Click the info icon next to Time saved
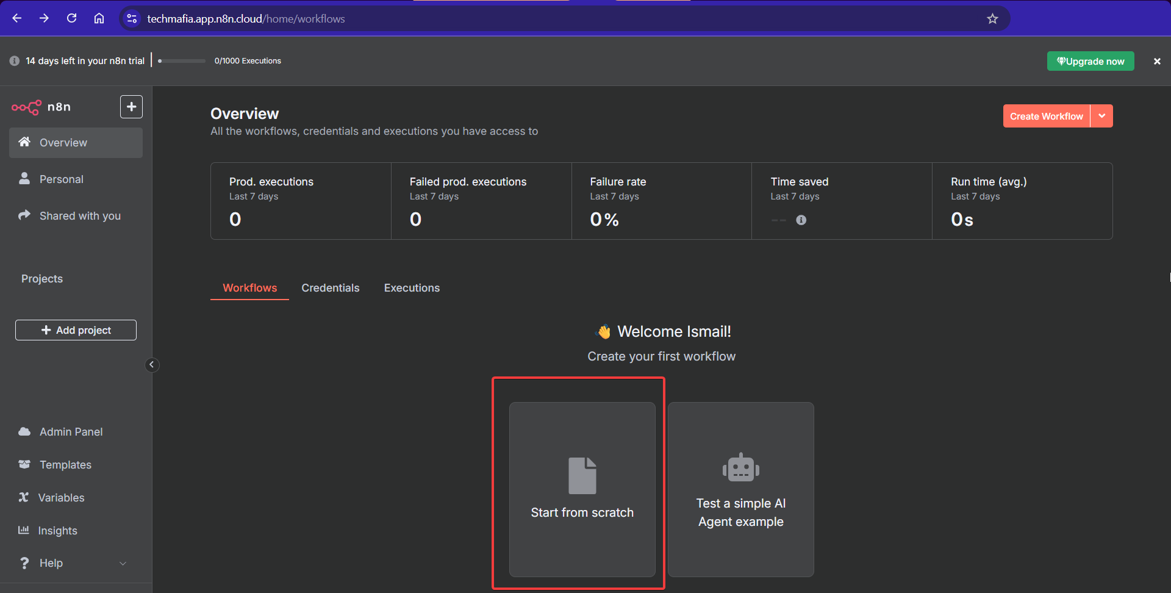 801,220
